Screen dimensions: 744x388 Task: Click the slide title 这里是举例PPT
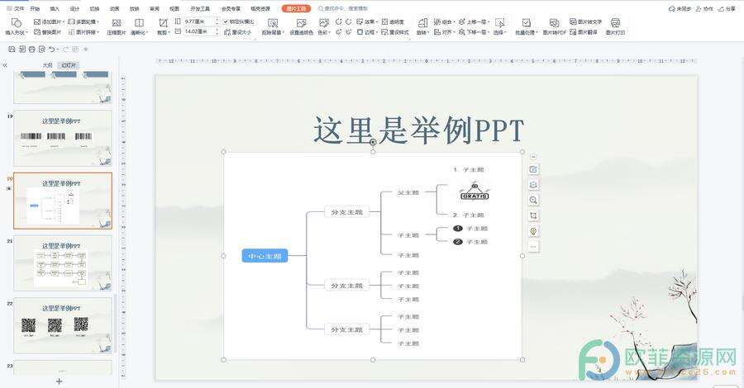click(418, 130)
